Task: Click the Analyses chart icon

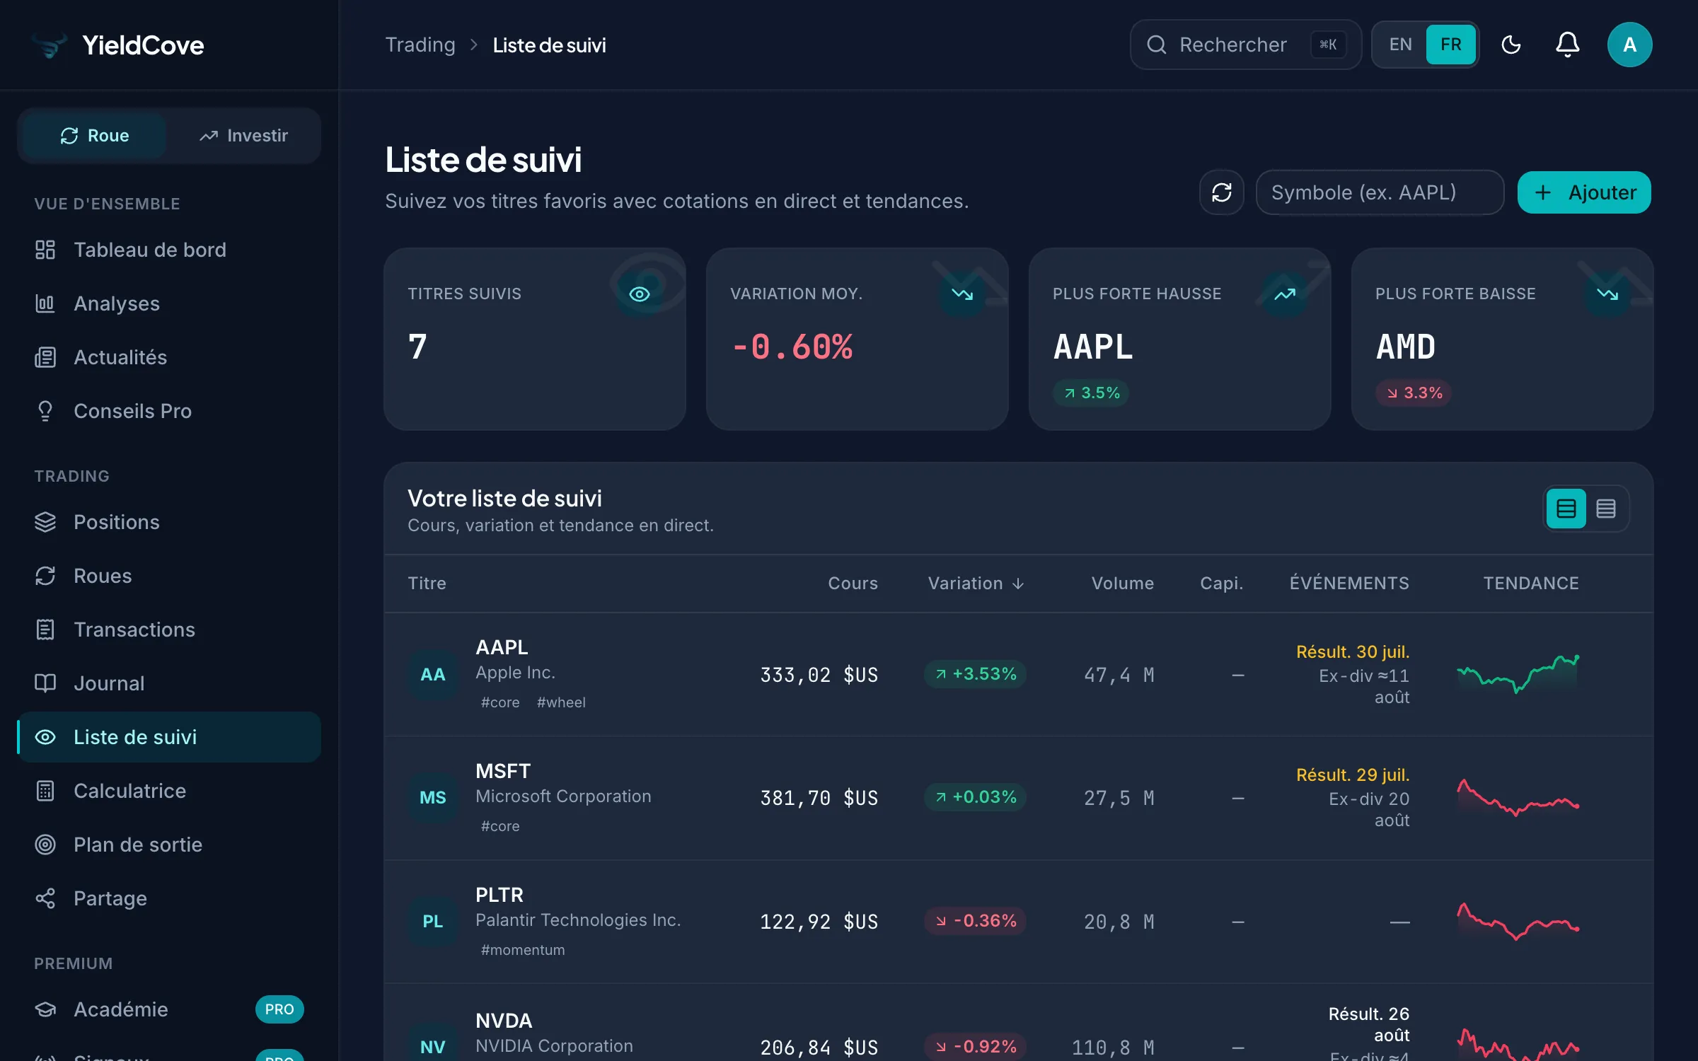Action: [x=45, y=303]
